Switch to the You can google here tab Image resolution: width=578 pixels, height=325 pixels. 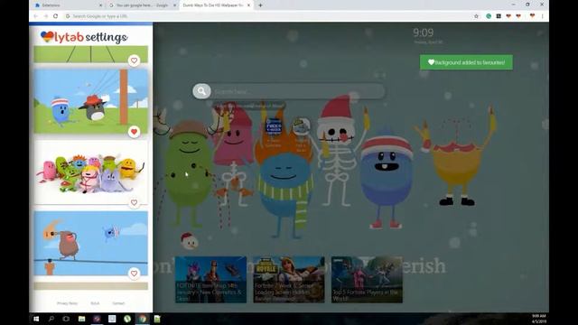[x=143, y=5]
